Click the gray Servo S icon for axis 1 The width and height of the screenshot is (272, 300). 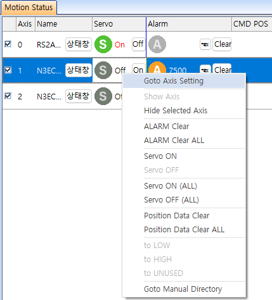[x=103, y=70]
